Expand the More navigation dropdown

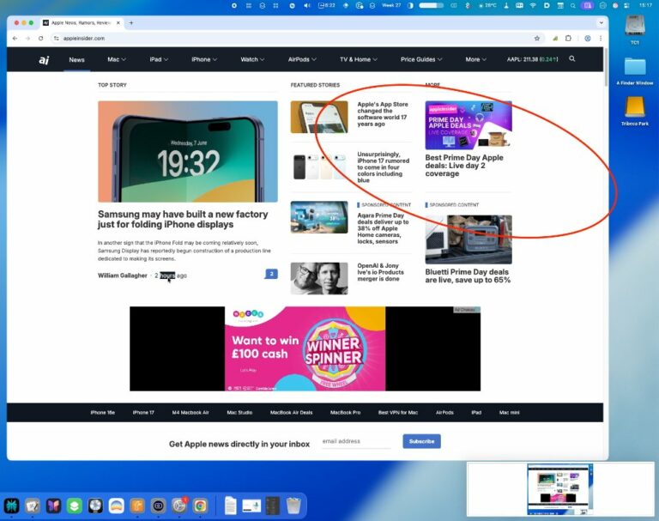coord(475,59)
